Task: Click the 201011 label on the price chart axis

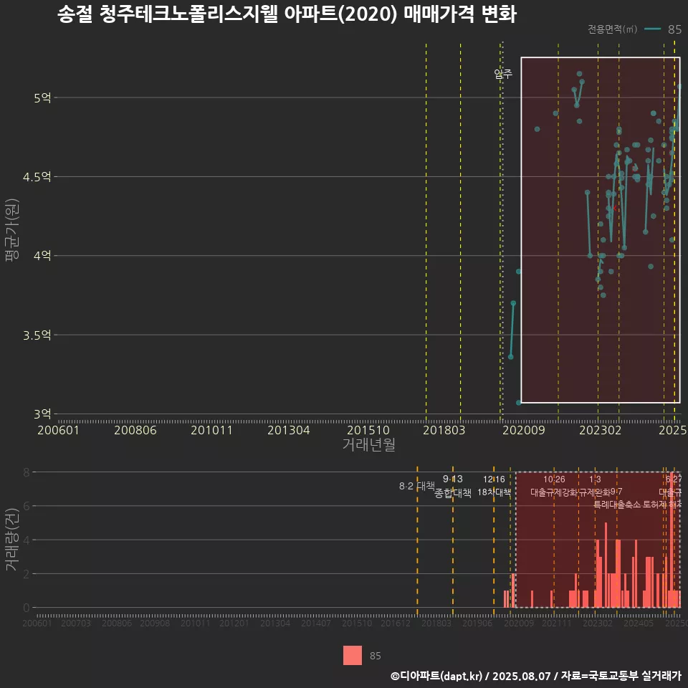Action: click(x=211, y=430)
